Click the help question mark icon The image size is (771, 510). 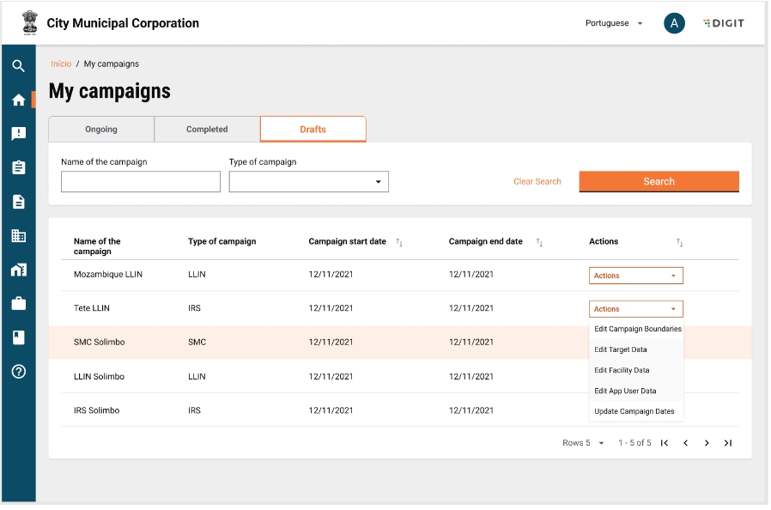tap(18, 372)
